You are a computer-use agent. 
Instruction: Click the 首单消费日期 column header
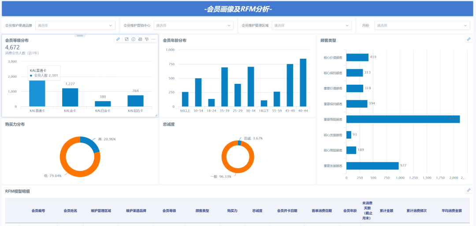click(x=322, y=211)
